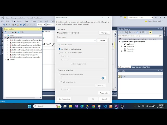Click highlighted Preview Selected Items icon in Solution Explorer

(x=150, y=32)
